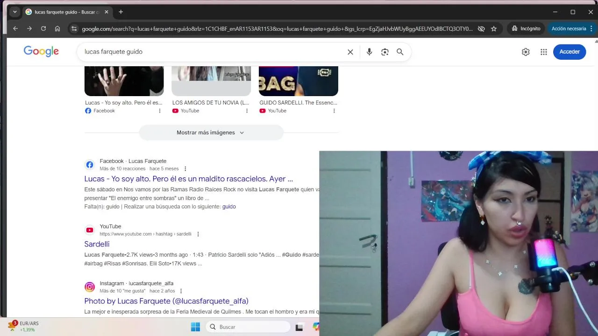Open Google quick settings gear
This screenshot has height=336, width=598.
pyautogui.click(x=526, y=52)
